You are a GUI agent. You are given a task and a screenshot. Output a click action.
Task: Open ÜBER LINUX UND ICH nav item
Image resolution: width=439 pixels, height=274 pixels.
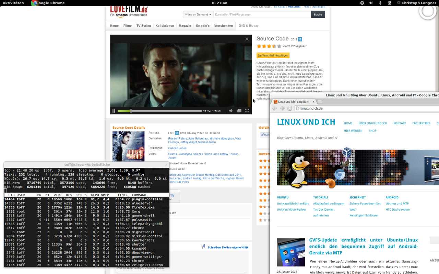(373, 123)
